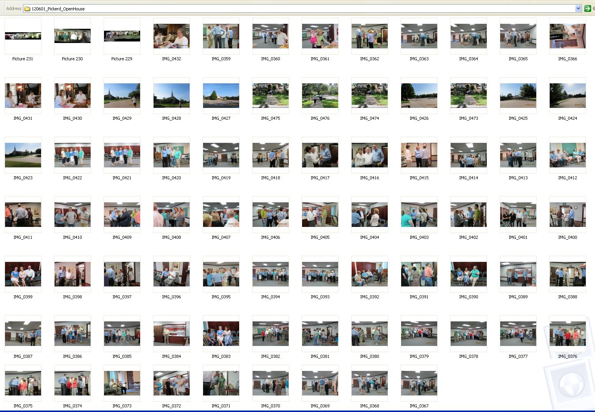595x412 pixels.
Task: Select the IMG_0424 thumbnail
Action: click(x=568, y=96)
